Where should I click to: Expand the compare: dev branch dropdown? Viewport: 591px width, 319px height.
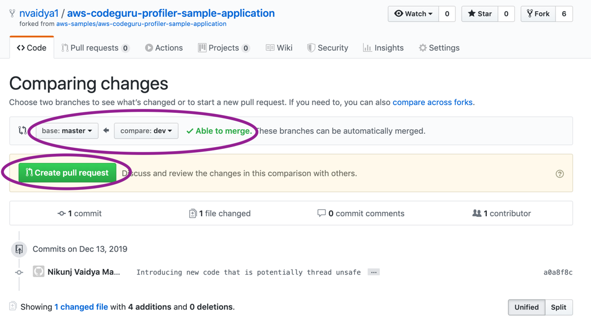coord(146,131)
